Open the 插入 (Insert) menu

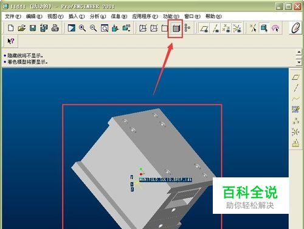pos(77,16)
